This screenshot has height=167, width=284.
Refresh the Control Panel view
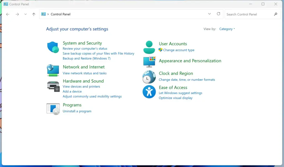(219, 14)
